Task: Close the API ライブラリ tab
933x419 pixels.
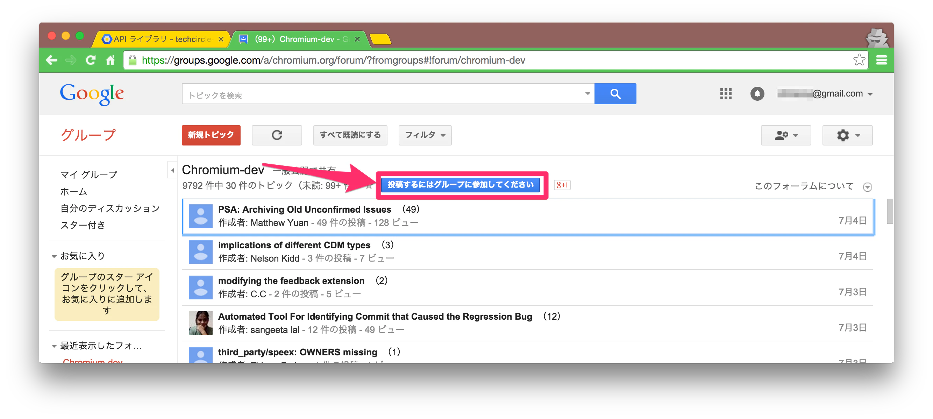Action: (x=221, y=39)
